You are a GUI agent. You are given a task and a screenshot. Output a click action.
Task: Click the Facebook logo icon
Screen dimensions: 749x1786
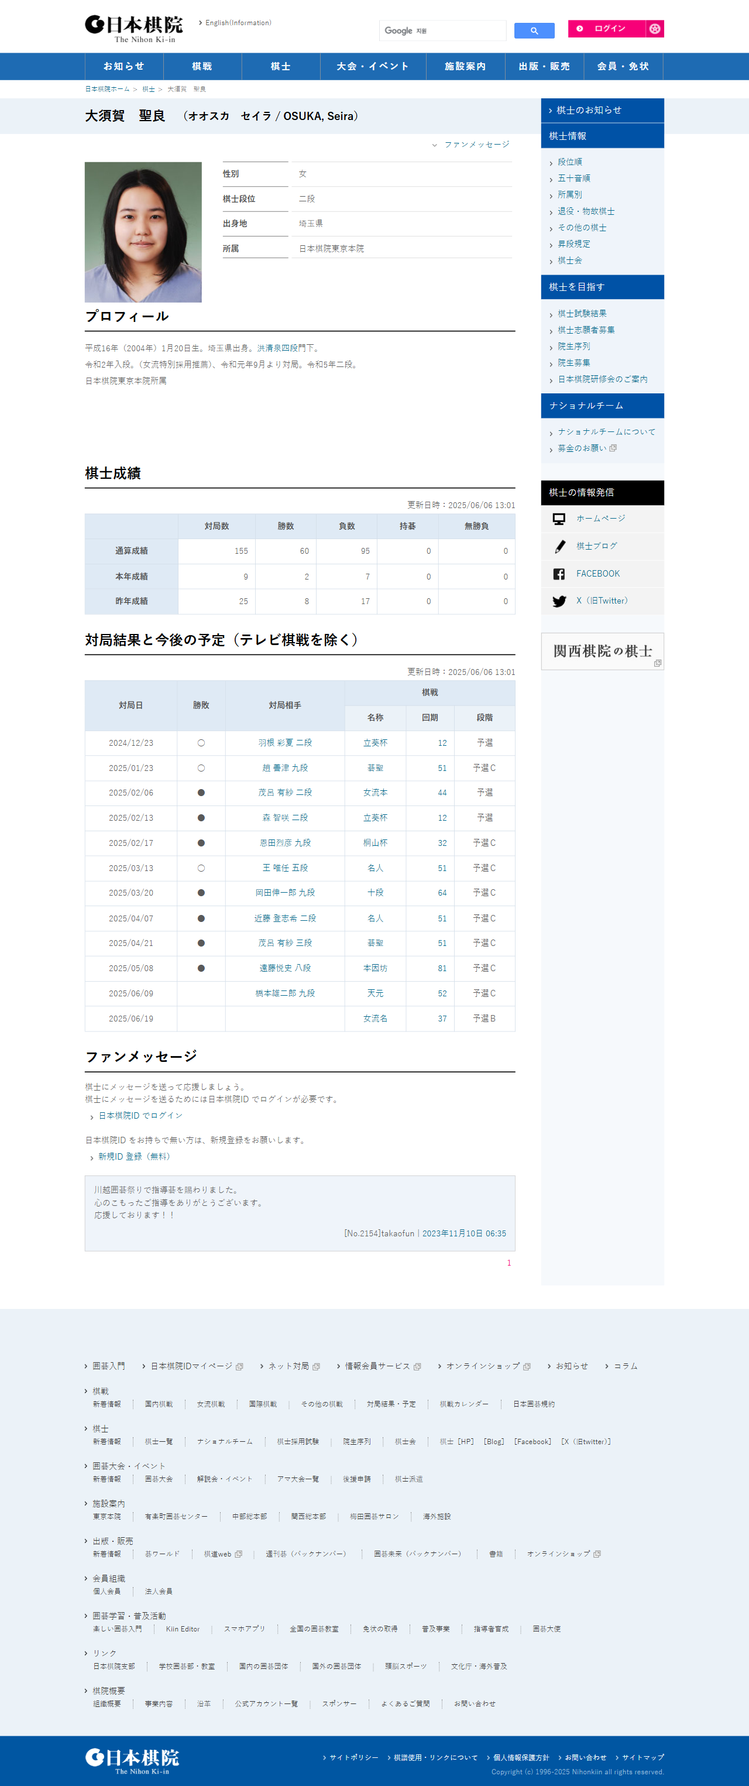point(559,574)
